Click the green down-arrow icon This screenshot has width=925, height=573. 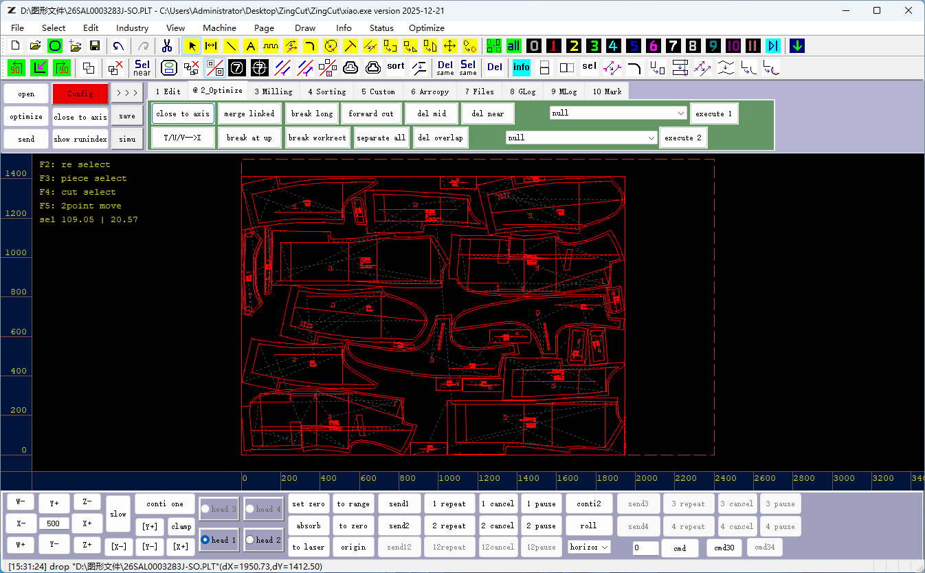[797, 46]
